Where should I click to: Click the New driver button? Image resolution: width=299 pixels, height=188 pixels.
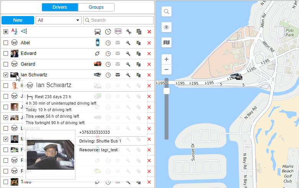pyautogui.click(x=18, y=20)
